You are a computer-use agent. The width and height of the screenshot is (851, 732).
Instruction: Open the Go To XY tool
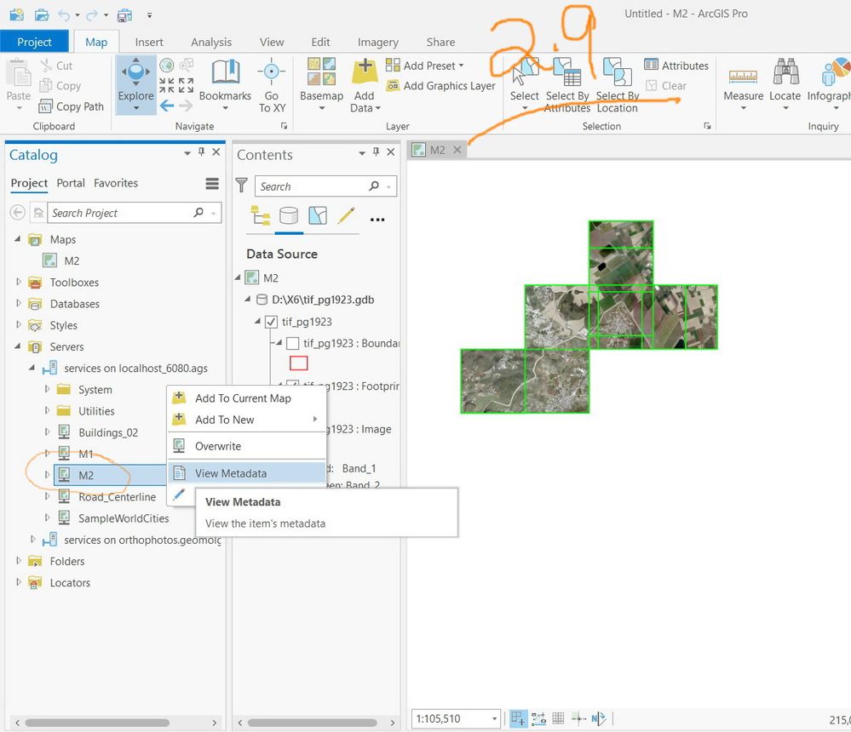[272, 86]
